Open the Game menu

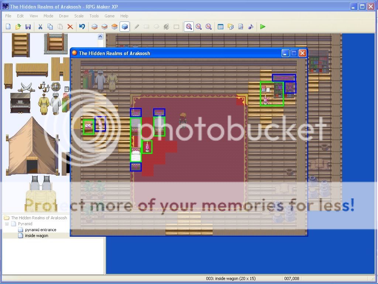click(109, 16)
